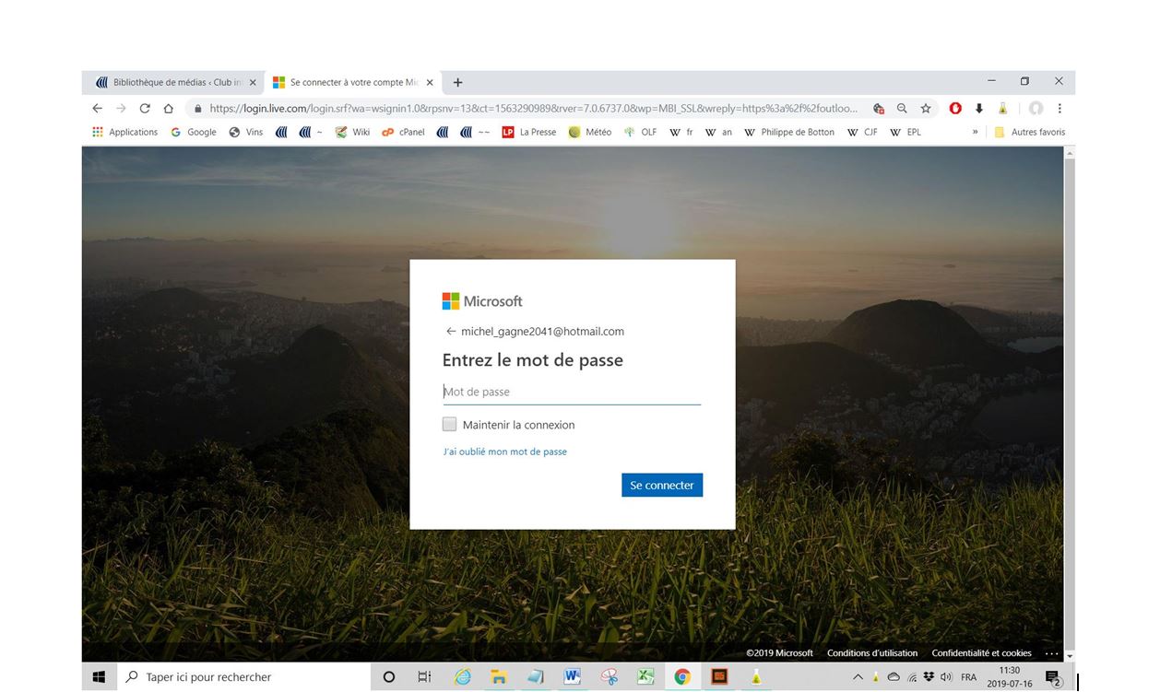Click the zoom magnifier icon in address bar
The height and width of the screenshot is (692, 1172).
pyautogui.click(x=902, y=108)
